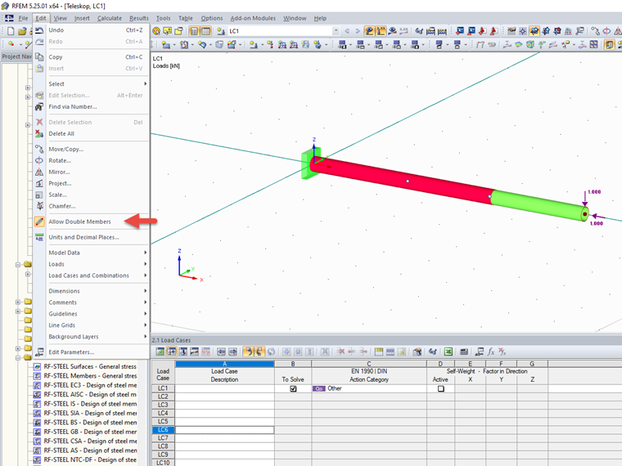
Task: Click the first table toolbar icon in Load Cases panel
Action: tap(160, 352)
